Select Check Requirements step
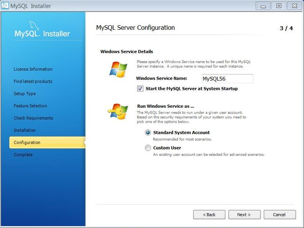304x228 pixels. (33, 118)
